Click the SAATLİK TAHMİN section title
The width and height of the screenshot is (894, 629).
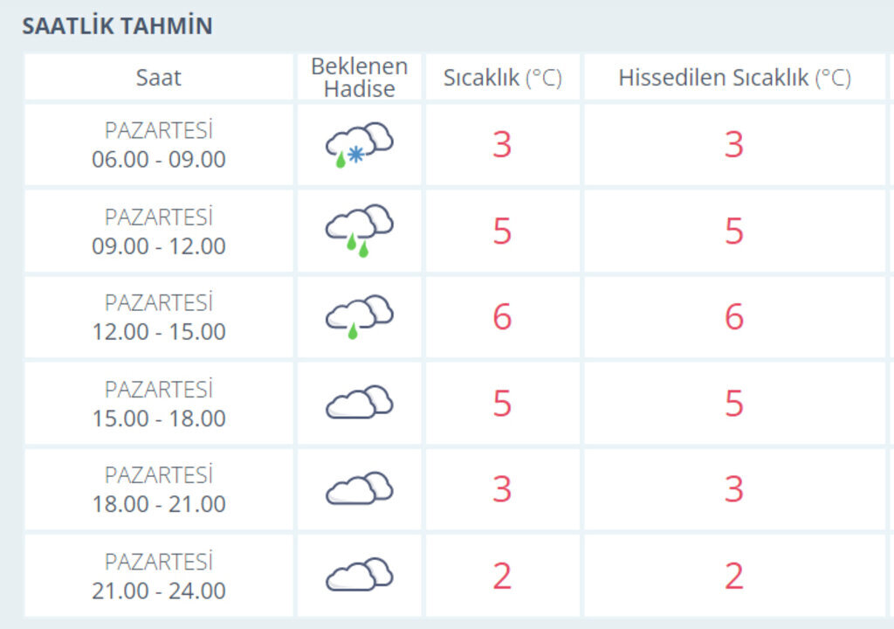click(117, 26)
